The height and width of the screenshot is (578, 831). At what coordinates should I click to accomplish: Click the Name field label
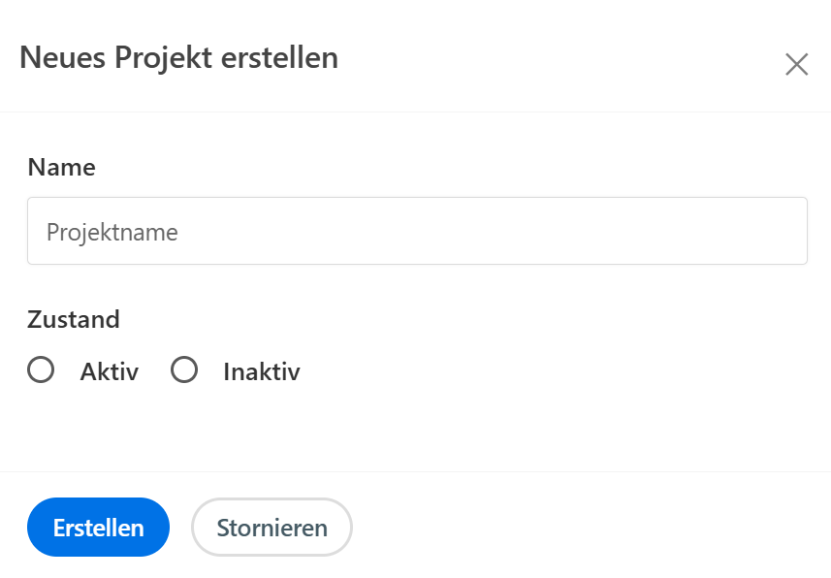(x=61, y=167)
